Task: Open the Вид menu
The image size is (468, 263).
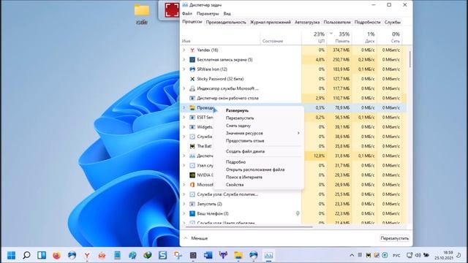Action: pyautogui.click(x=227, y=14)
